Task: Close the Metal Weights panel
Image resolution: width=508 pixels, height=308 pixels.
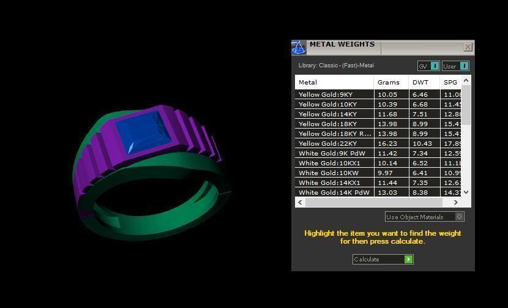Action: [468, 47]
